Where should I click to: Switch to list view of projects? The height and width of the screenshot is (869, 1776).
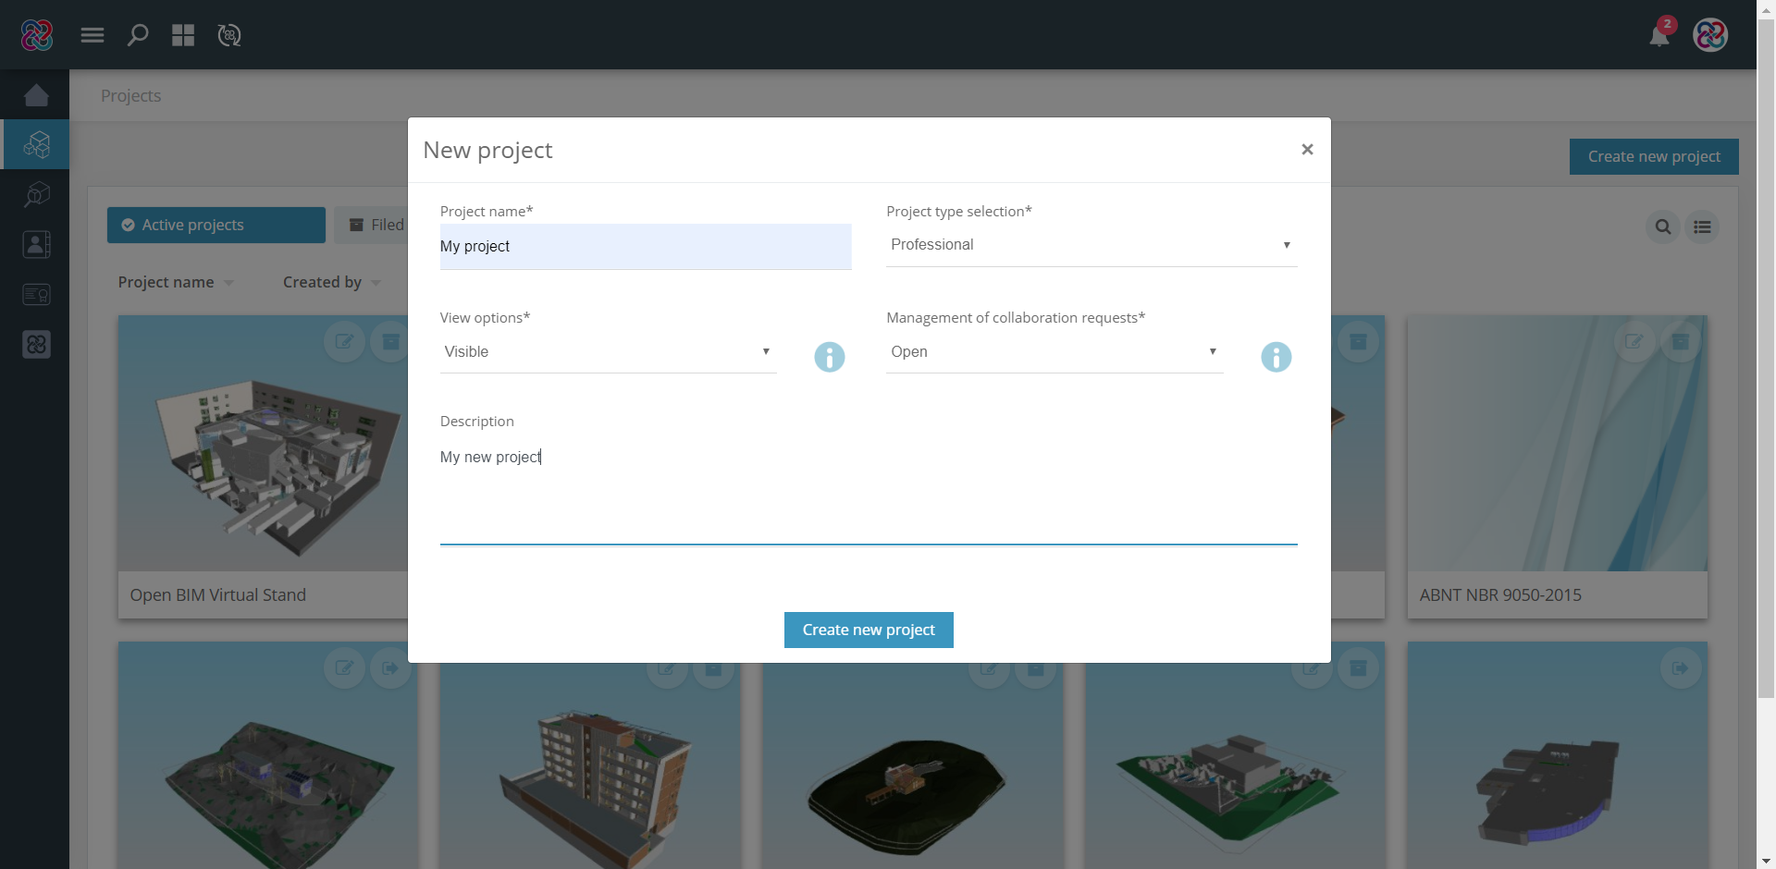pos(1703,226)
